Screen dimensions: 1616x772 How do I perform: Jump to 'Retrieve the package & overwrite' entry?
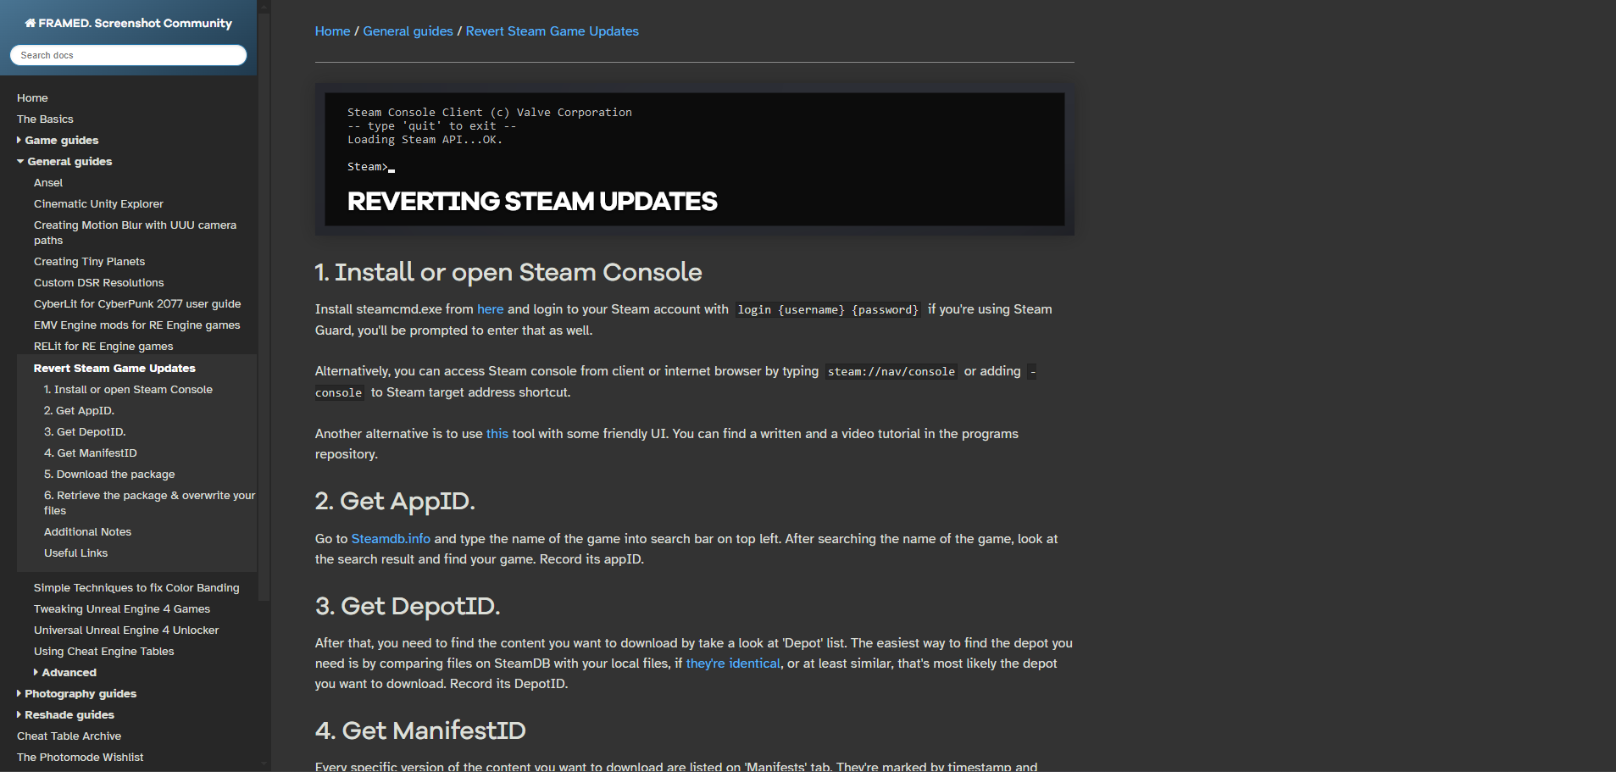click(x=149, y=503)
